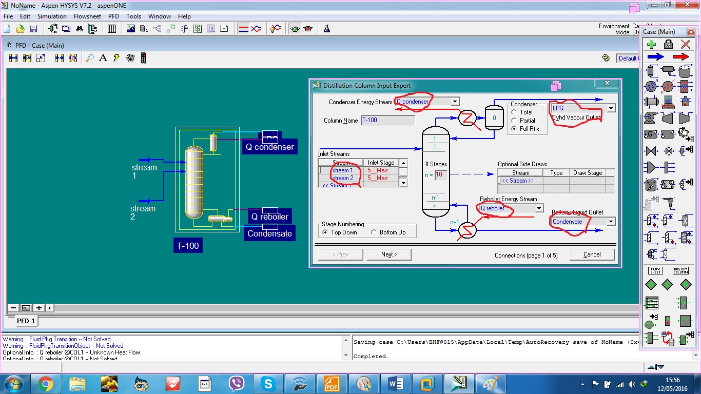
Task: Switch to the PFD 1 tab
Action: point(26,321)
